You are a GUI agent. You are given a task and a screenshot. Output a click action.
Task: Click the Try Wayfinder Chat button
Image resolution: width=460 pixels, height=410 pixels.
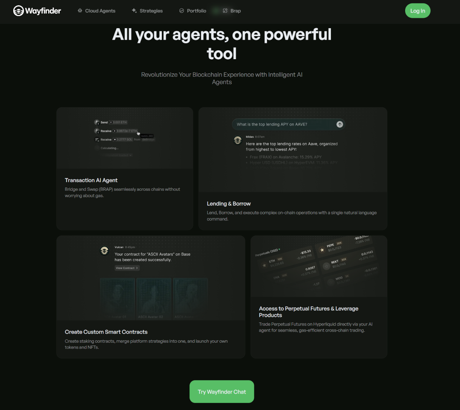221,392
